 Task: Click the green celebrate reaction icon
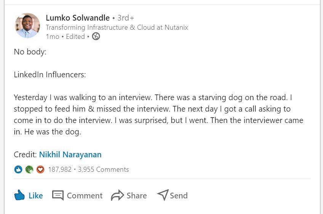pyautogui.click(x=29, y=169)
